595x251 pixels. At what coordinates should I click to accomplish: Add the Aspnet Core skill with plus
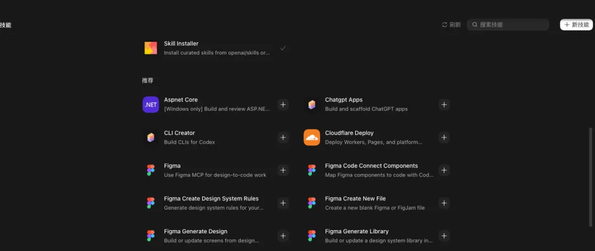[283, 105]
